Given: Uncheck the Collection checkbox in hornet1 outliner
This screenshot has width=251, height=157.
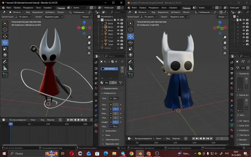Looking at the screenshot, I should coord(115,20).
